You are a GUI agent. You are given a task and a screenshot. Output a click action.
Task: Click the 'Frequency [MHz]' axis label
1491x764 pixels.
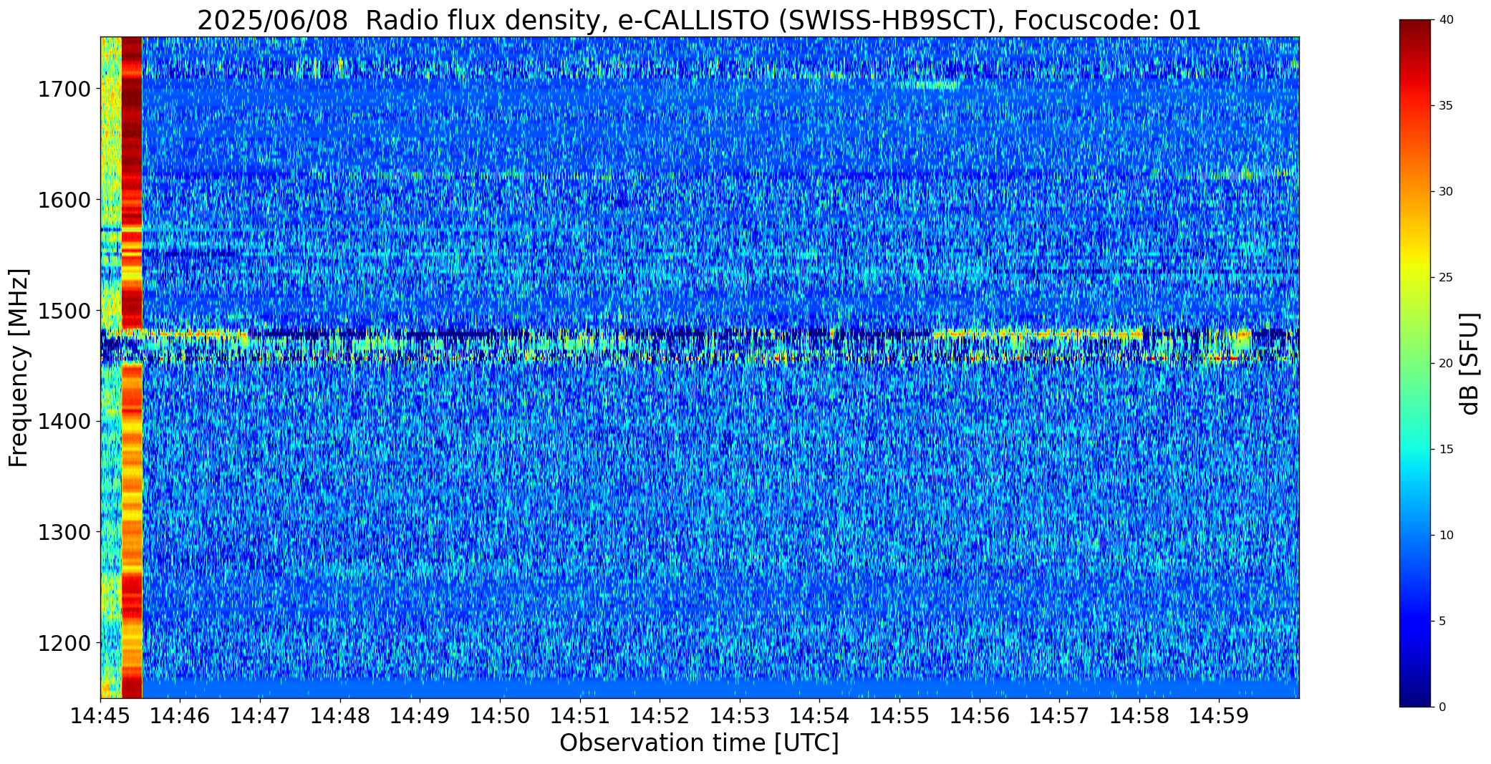(19, 368)
